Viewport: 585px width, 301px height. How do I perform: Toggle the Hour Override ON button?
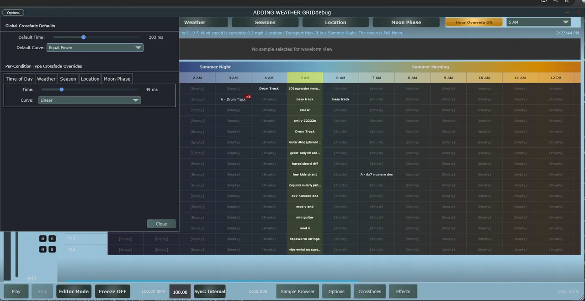[474, 22]
